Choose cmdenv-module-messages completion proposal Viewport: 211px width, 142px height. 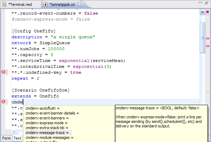click(x=50, y=137)
